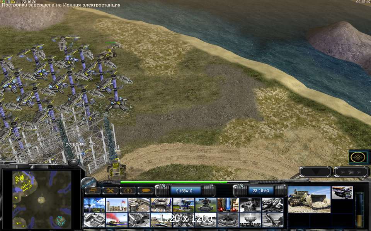This screenshot has width=371, height=231.
Task: Select the greyed-out satellite dish structure icon
Action: pyautogui.click(x=250, y=220)
